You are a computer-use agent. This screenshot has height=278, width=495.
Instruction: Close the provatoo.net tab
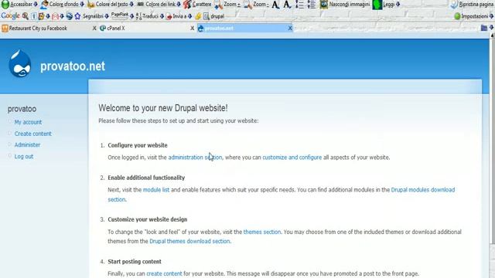pos(290,29)
